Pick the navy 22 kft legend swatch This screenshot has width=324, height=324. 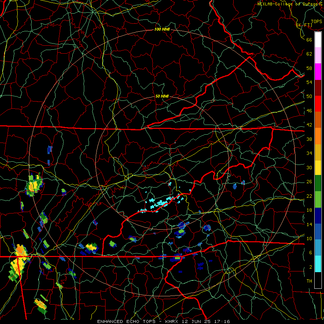click(318, 216)
